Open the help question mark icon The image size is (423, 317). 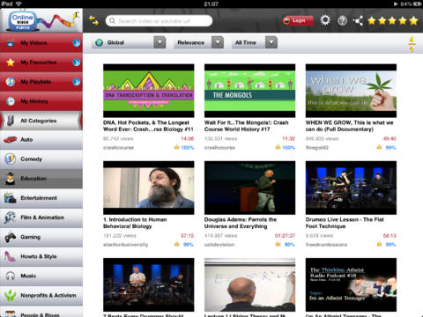click(342, 20)
